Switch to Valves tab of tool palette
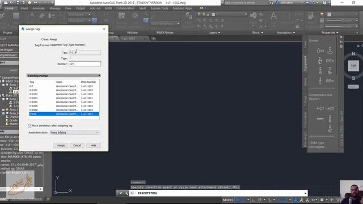The image size is (363, 204). pos(305,82)
